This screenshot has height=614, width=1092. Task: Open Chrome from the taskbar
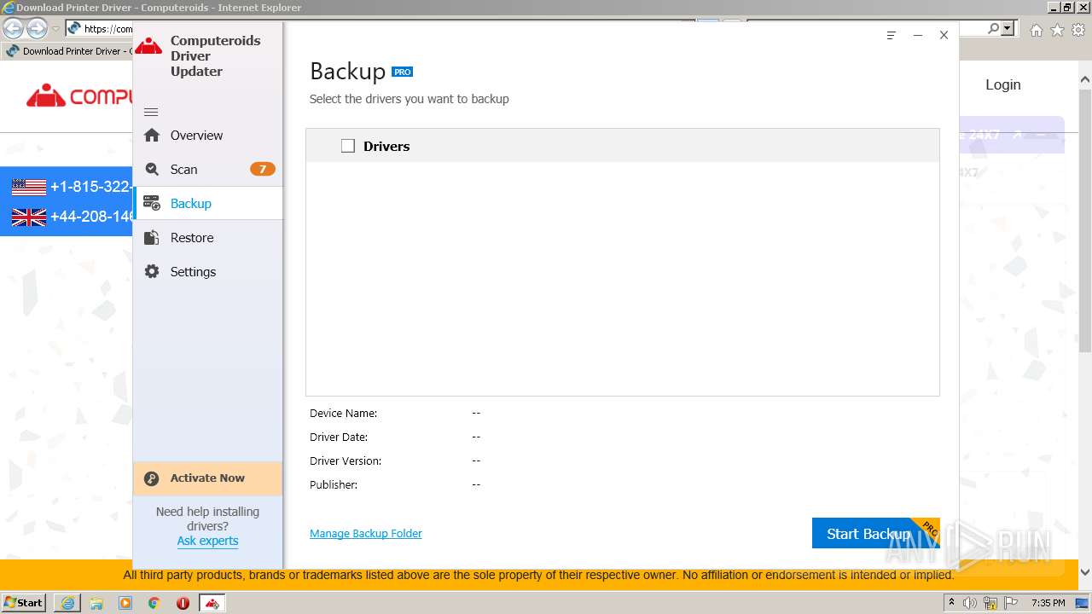154,603
